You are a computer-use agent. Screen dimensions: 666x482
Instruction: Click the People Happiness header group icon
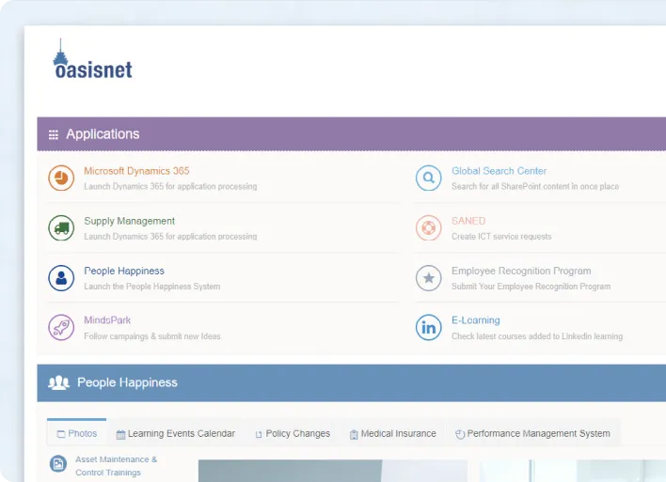pos(58,382)
